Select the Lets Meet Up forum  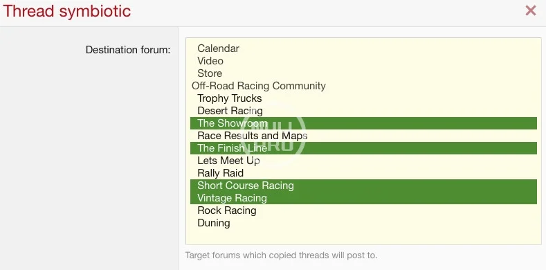[x=363, y=161]
